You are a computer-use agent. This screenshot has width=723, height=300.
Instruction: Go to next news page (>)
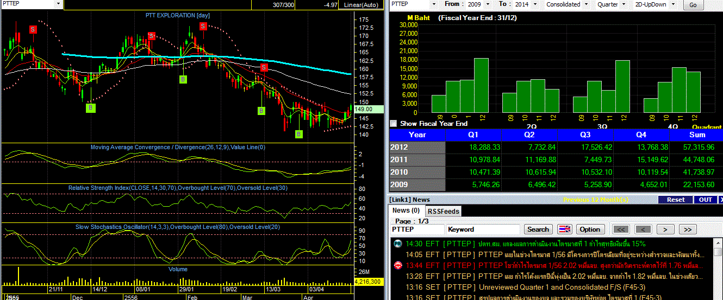(x=665, y=229)
